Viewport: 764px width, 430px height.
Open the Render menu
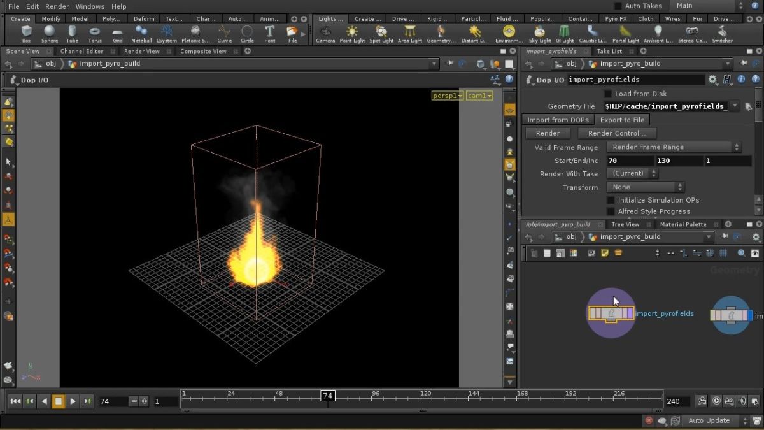57,6
